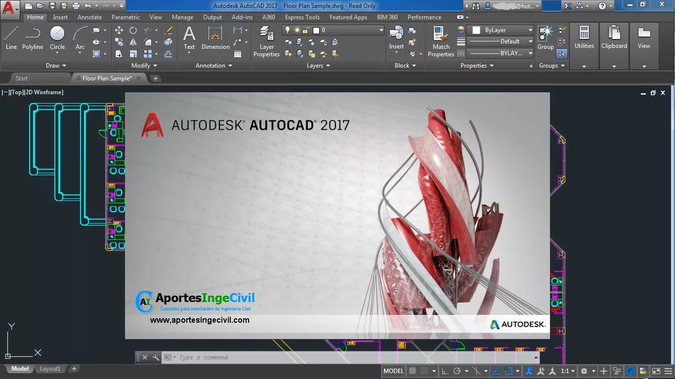Select the Match Properties tool
Viewport: 675px width, 379px height.
tap(440, 39)
